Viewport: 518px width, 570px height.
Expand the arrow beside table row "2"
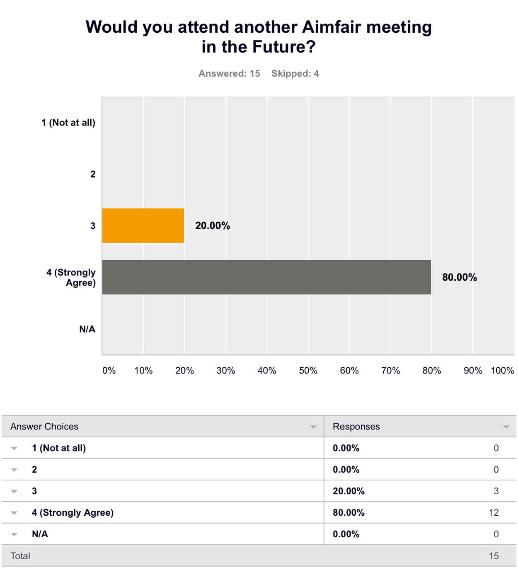[14, 470]
